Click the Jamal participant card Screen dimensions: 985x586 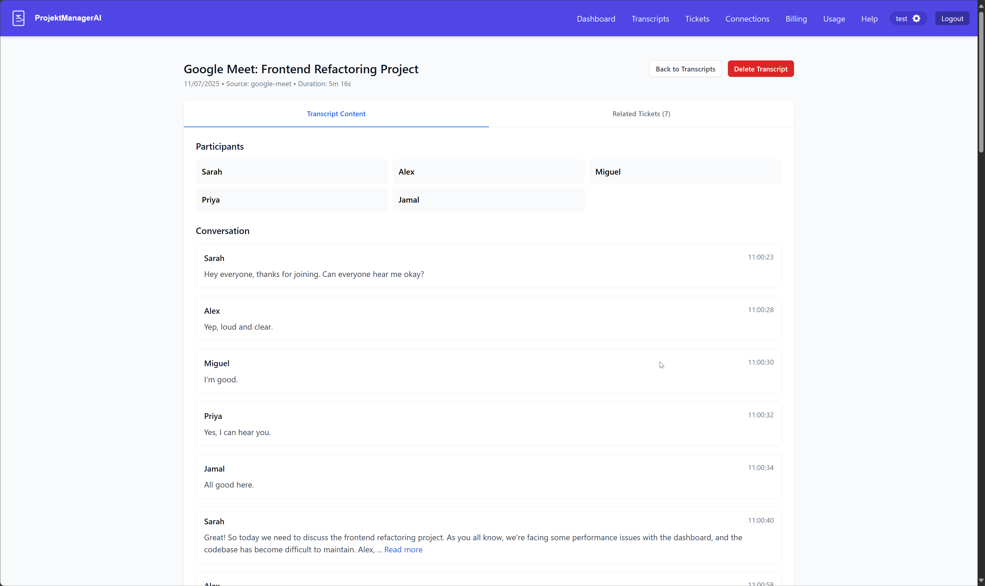488,200
